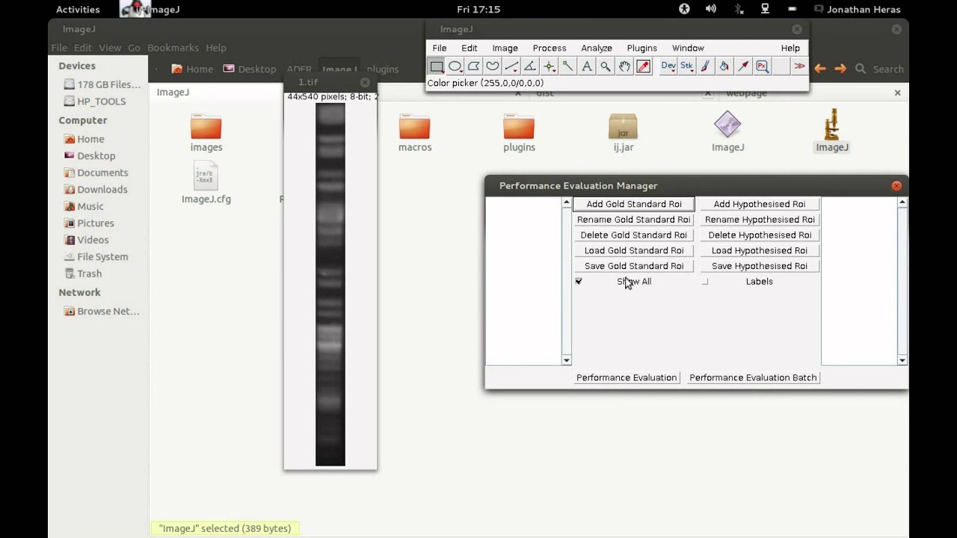Click Add Gold Standard Roi button
This screenshot has height=538, width=957.
point(634,204)
